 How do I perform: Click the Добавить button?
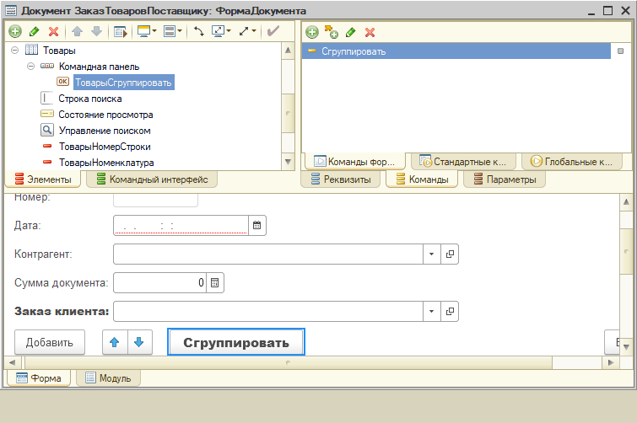click(50, 342)
